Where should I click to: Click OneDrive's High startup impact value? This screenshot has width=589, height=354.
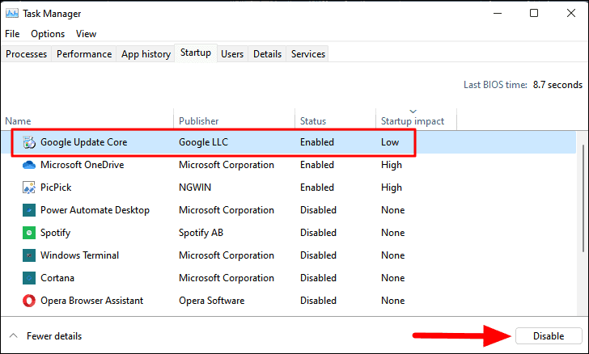pyautogui.click(x=392, y=165)
